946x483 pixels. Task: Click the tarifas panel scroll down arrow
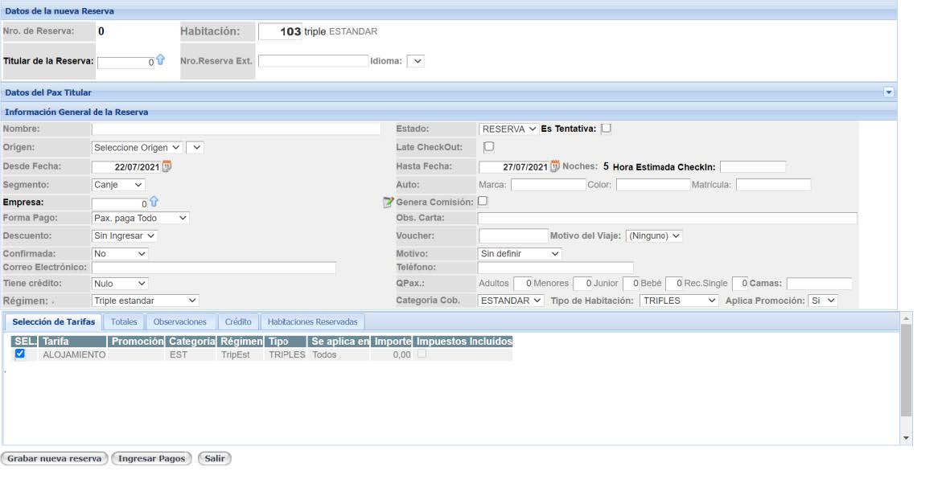pyautogui.click(x=907, y=438)
